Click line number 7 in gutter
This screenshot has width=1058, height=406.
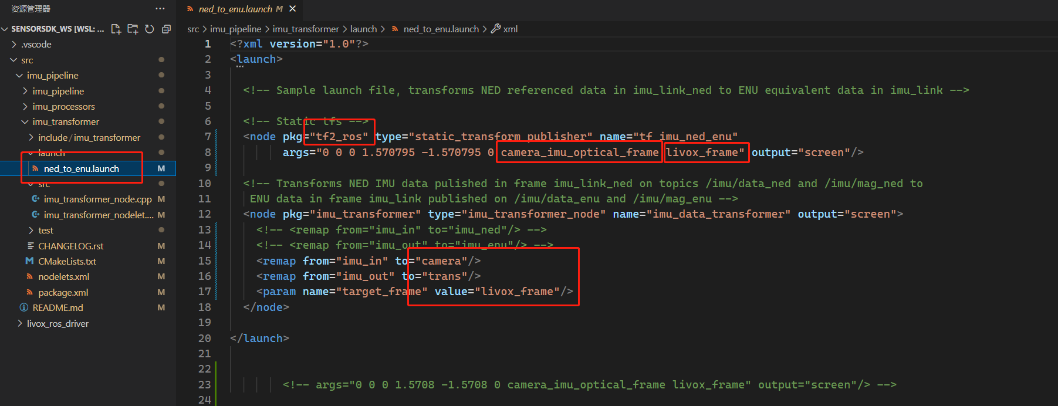pyautogui.click(x=208, y=137)
